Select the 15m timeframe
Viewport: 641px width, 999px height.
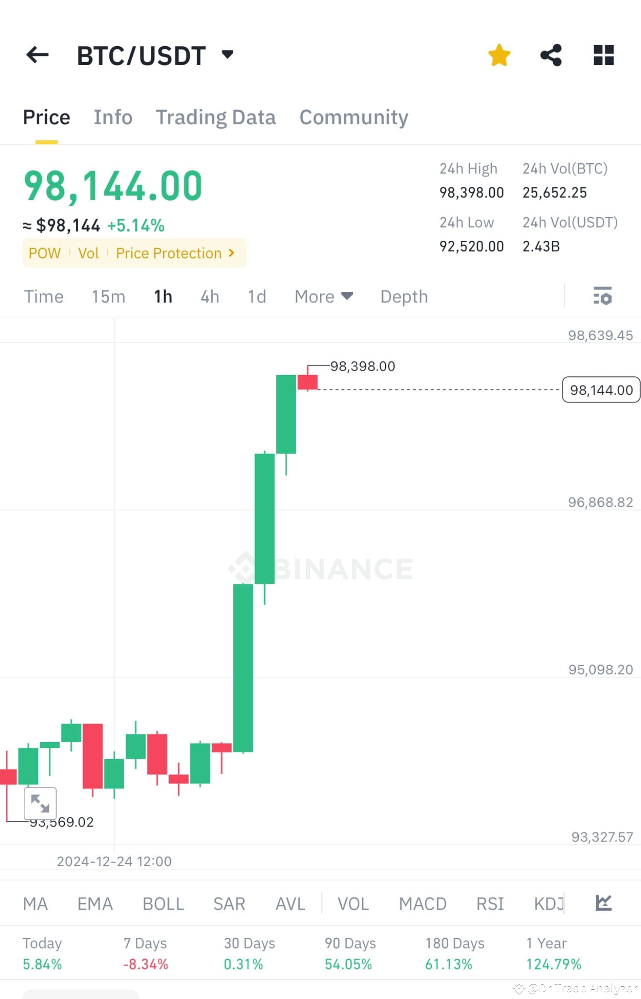coord(109,296)
